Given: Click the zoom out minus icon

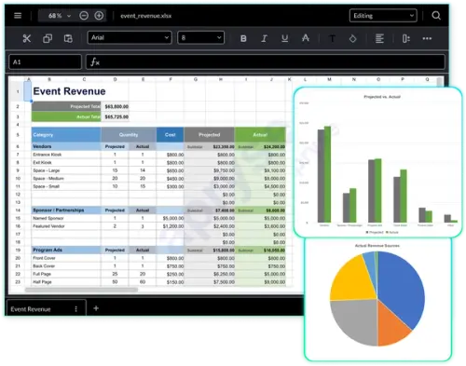Looking at the screenshot, I should point(84,16).
